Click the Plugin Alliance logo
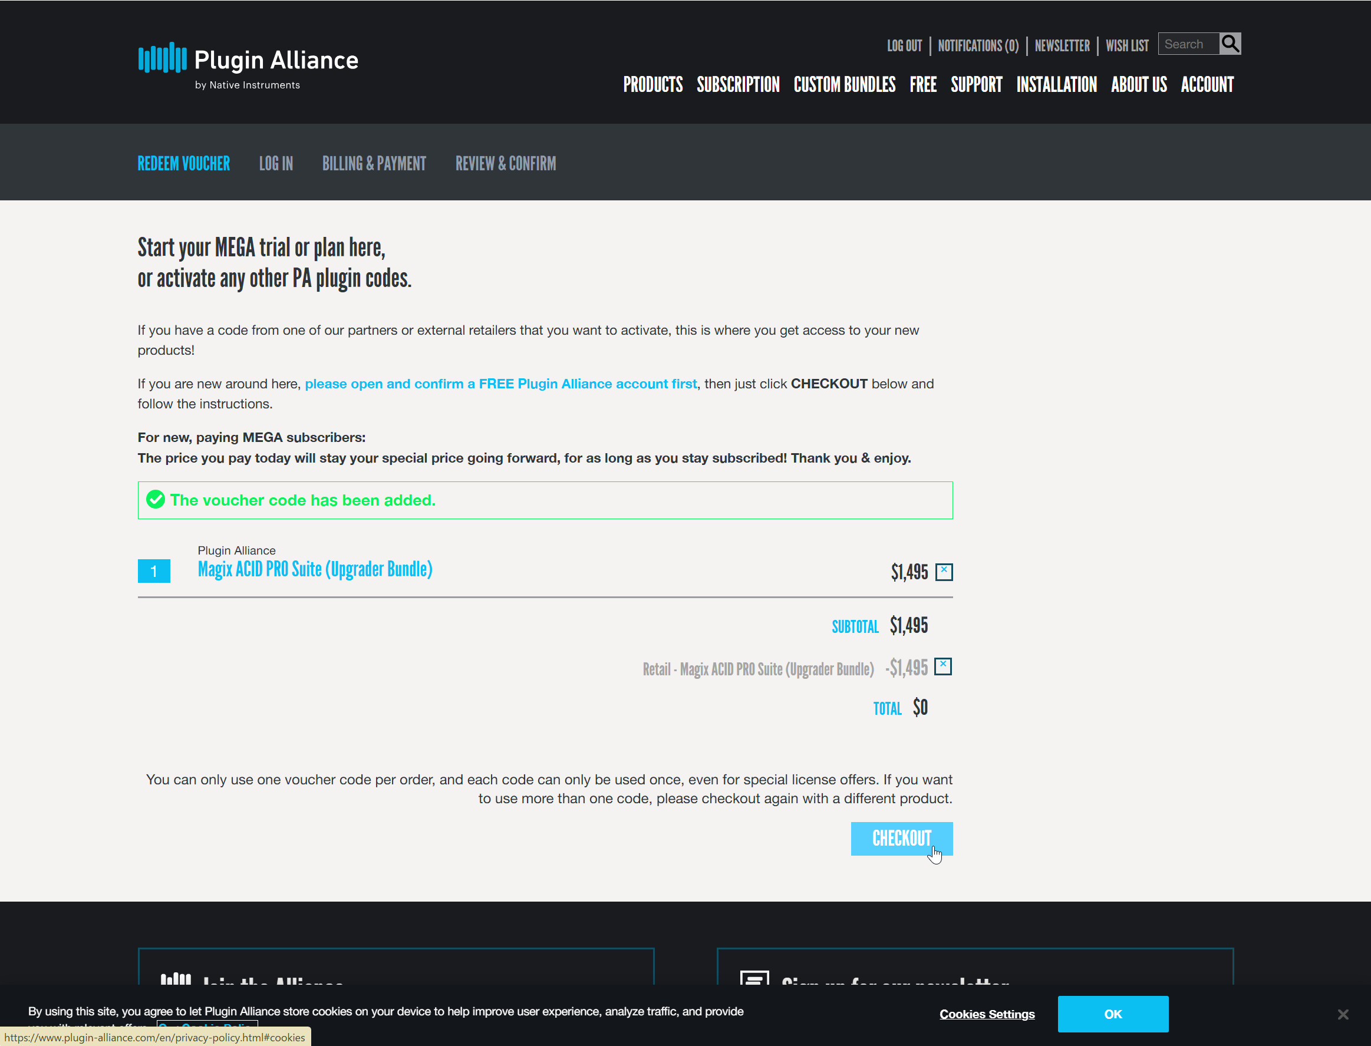Viewport: 1371px width, 1046px height. point(248,65)
